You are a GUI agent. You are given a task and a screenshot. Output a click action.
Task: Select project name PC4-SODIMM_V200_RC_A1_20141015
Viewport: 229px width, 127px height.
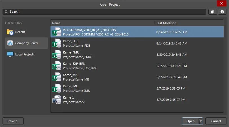click(x=89, y=30)
